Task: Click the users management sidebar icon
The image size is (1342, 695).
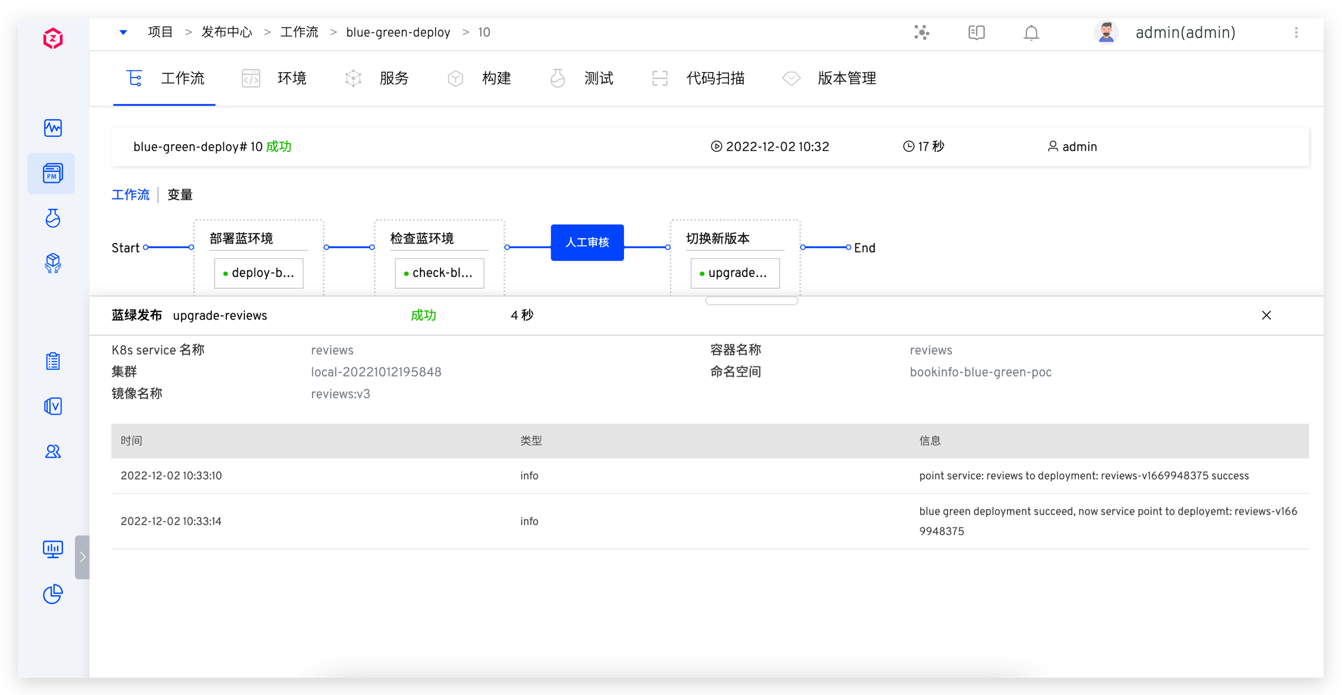Action: pos(53,451)
